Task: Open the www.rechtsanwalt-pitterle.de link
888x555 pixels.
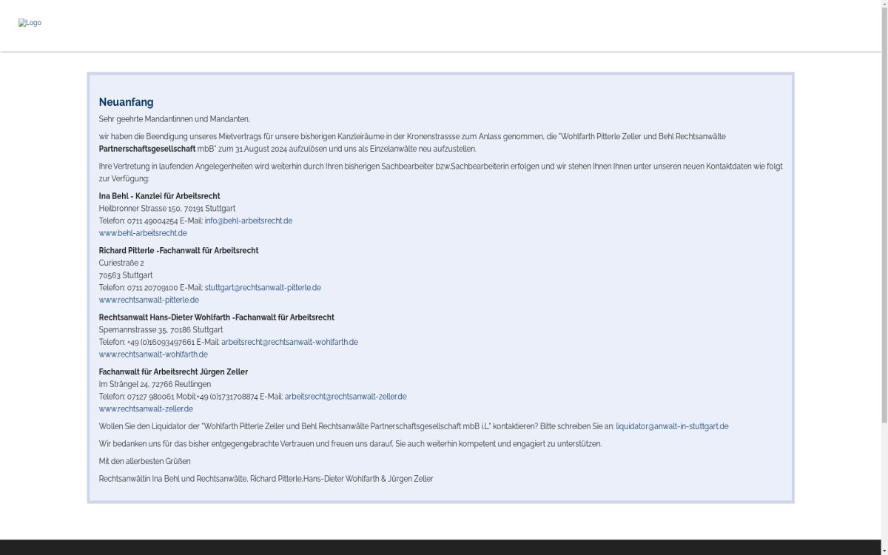Action: [149, 300]
